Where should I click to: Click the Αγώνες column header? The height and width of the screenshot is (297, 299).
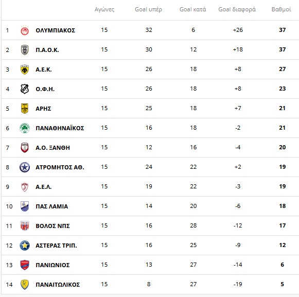point(104,9)
